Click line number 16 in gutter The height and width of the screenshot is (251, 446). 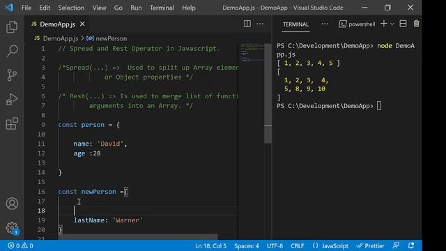(x=41, y=192)
